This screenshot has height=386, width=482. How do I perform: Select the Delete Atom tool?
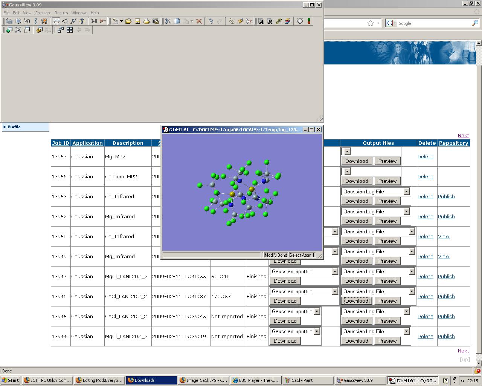point(103,21)
